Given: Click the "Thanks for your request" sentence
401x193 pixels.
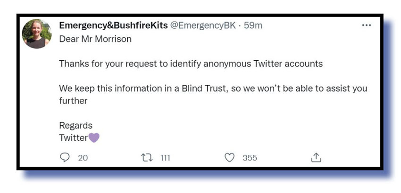Looking at the screenshot, I should click(x=191, y=64).
